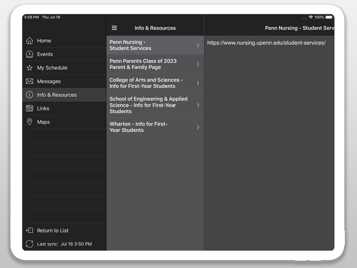Select College of Arts and Sciences row
Screen dimensions: 357x268
tap(155, 83)
